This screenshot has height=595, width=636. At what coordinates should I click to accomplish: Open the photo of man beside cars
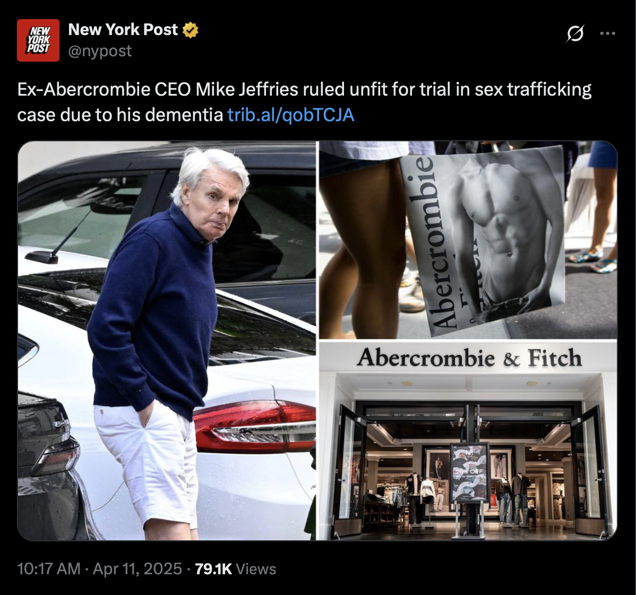click(x=167, y=341)
